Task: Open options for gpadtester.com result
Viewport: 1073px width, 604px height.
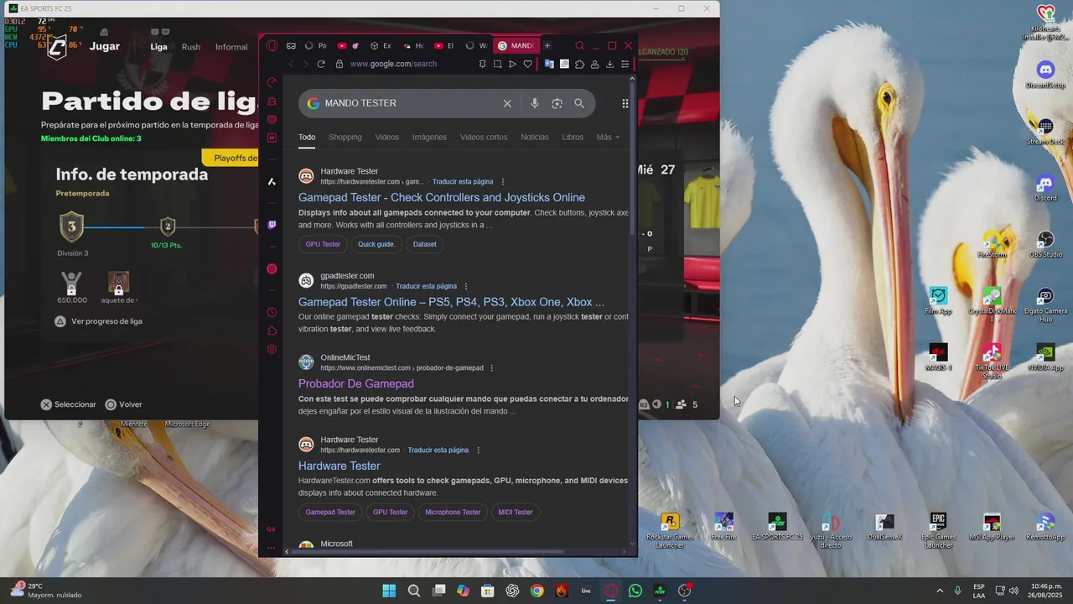Action: click(466, 286)
